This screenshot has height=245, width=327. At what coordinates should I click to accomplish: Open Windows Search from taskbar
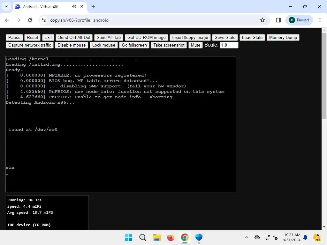pos(143,237)
